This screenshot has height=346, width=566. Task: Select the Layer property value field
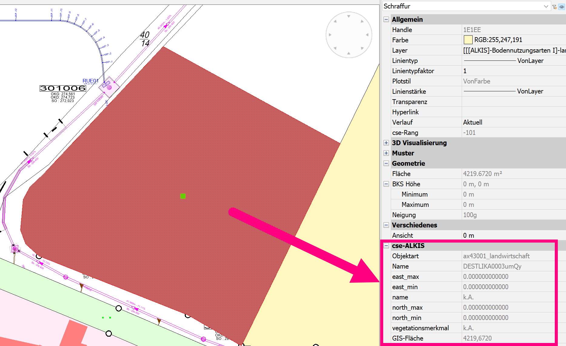pyautogui.click(x=514, y=51)
